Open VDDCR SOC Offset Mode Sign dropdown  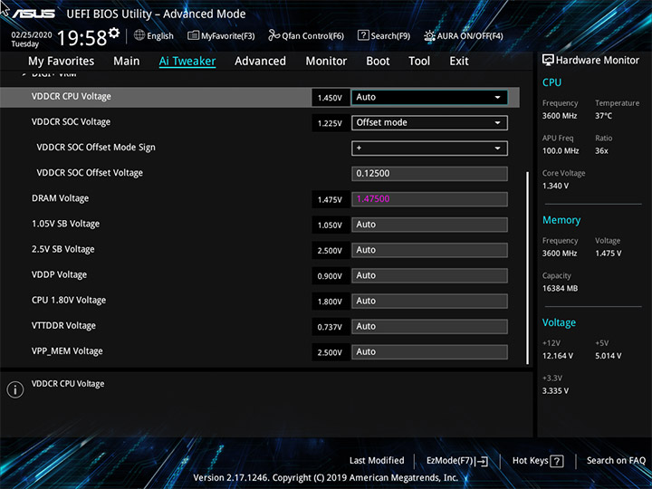click(x=429, y=149)
